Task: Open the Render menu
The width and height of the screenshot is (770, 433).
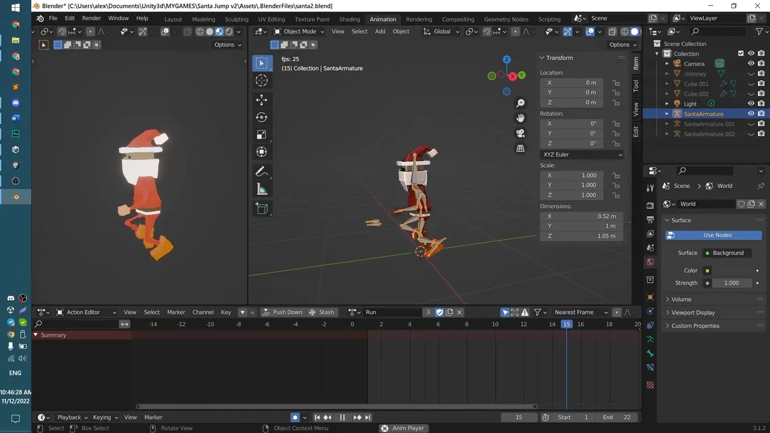Action: [91, 18]
